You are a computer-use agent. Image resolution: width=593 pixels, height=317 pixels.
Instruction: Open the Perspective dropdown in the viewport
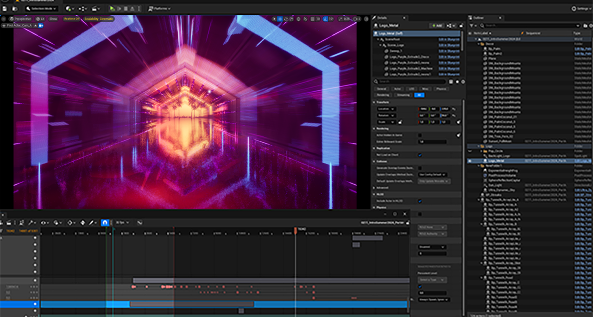pos(23,19)
